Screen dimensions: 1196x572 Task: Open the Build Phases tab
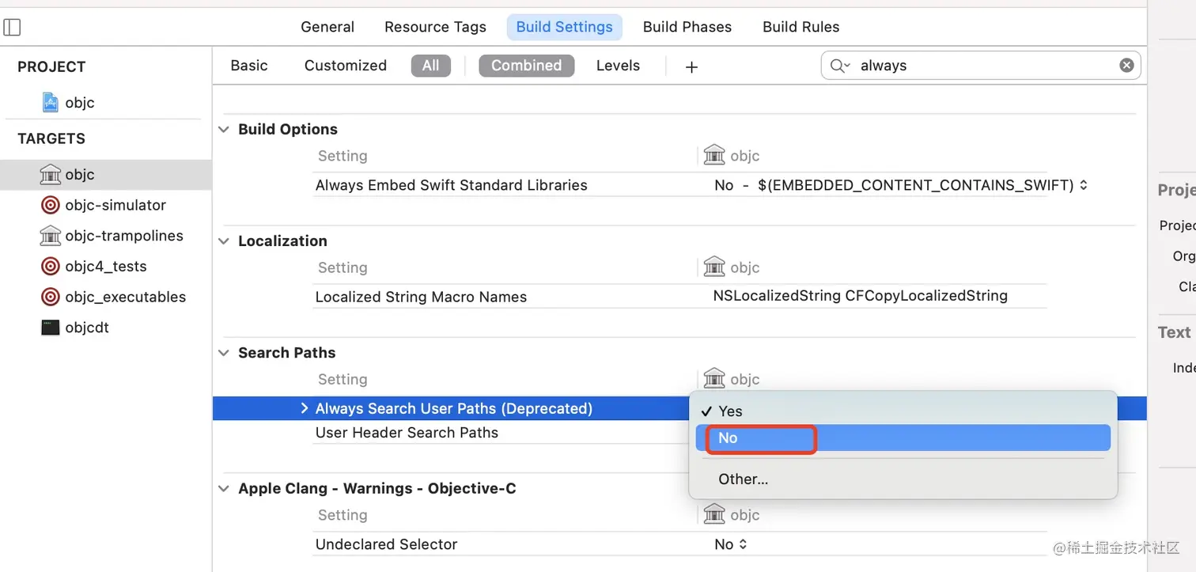(x=687, y=27)
